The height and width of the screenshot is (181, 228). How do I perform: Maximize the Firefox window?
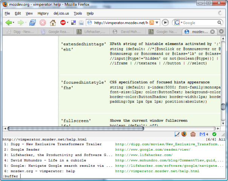click(208, 3)
